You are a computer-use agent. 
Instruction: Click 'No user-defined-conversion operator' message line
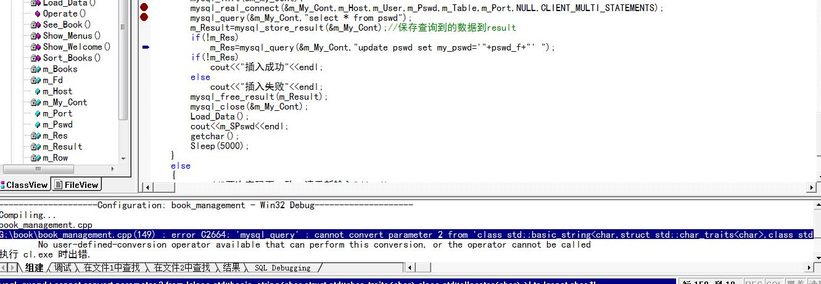314,245
